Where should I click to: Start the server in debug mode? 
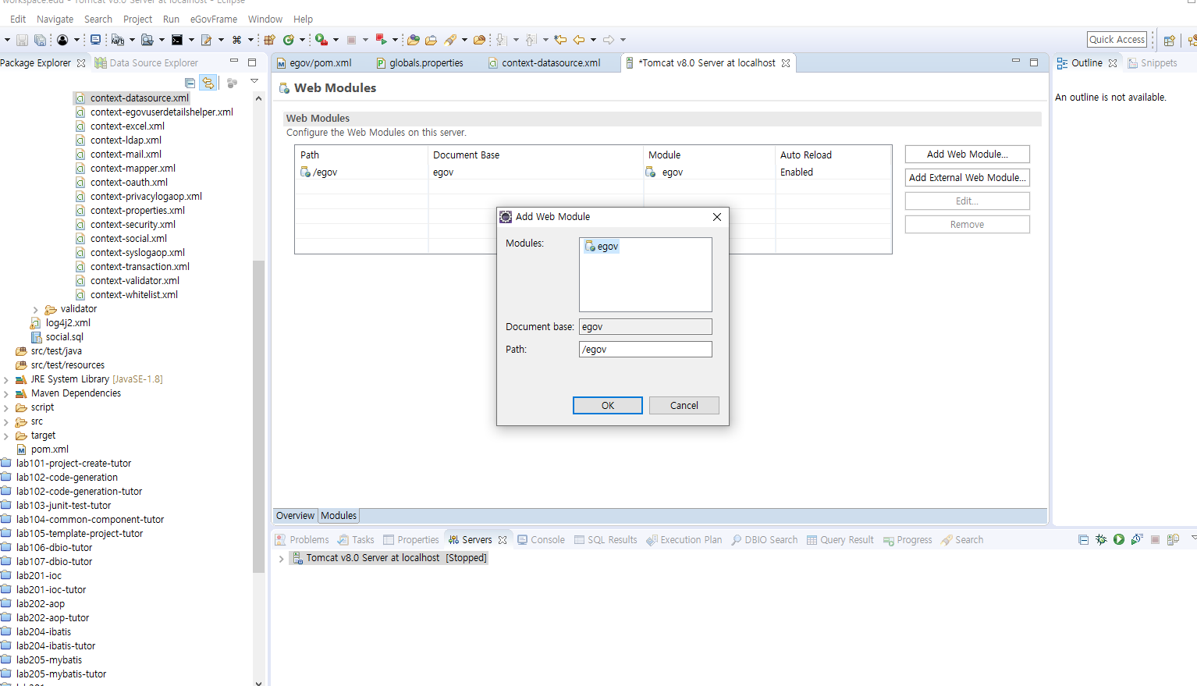1101,539
